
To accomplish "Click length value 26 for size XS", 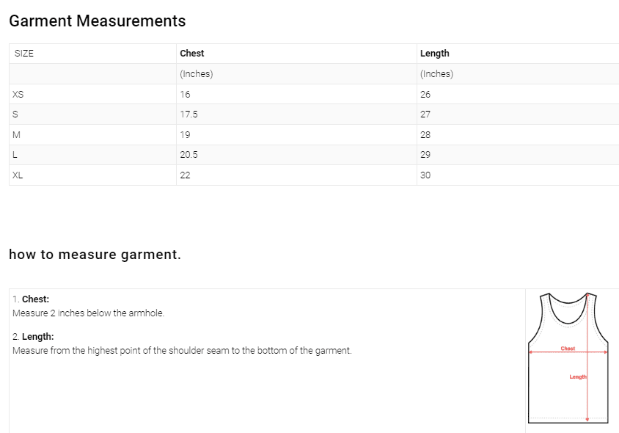I will coord(425,95).
